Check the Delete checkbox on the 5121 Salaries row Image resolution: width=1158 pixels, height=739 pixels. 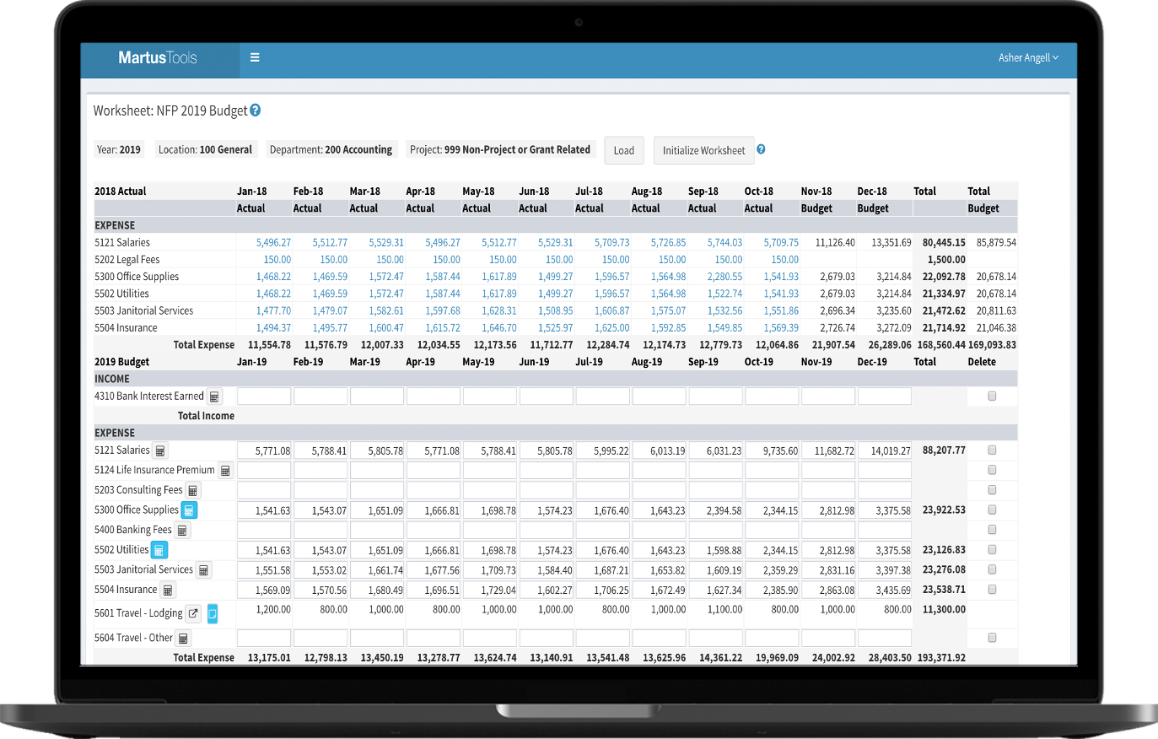(x=992, y=450)
